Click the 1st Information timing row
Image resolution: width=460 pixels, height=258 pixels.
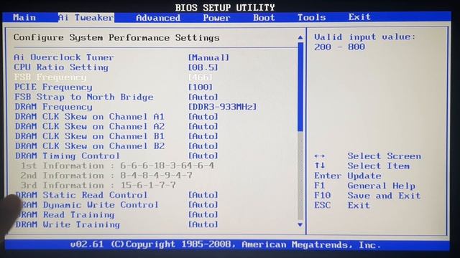[117, 166]
